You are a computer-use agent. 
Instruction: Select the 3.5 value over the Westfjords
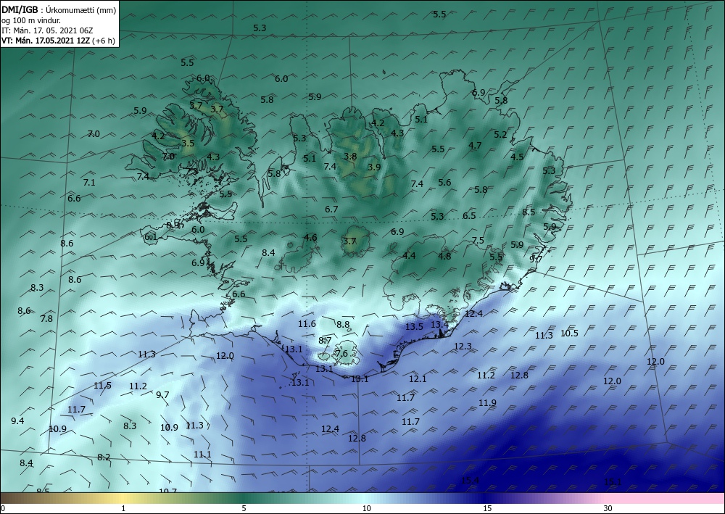tap(188, 144)
